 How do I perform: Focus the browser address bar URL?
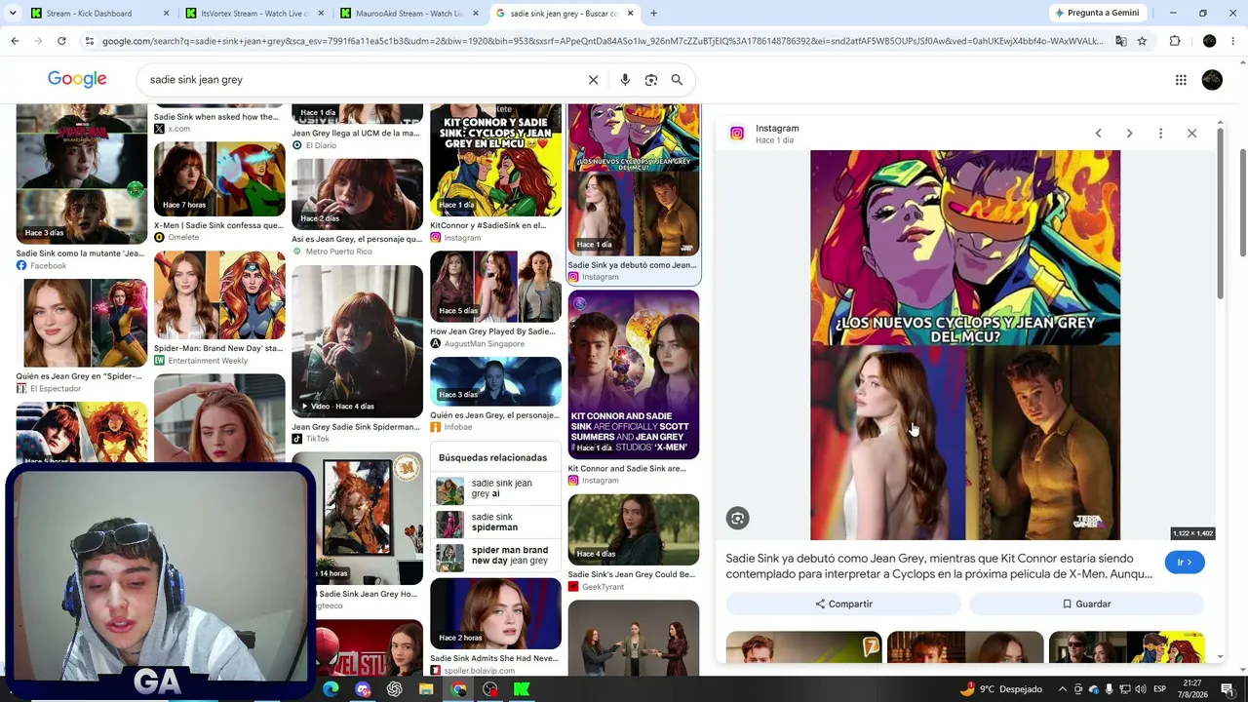(x=603, y=41)
